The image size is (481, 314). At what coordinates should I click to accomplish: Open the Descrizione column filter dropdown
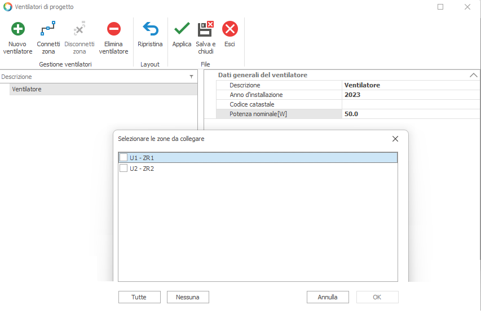[x=191, y=77]
